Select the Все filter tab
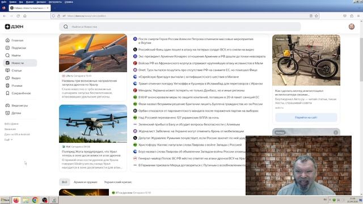 (x=64, y=182)
